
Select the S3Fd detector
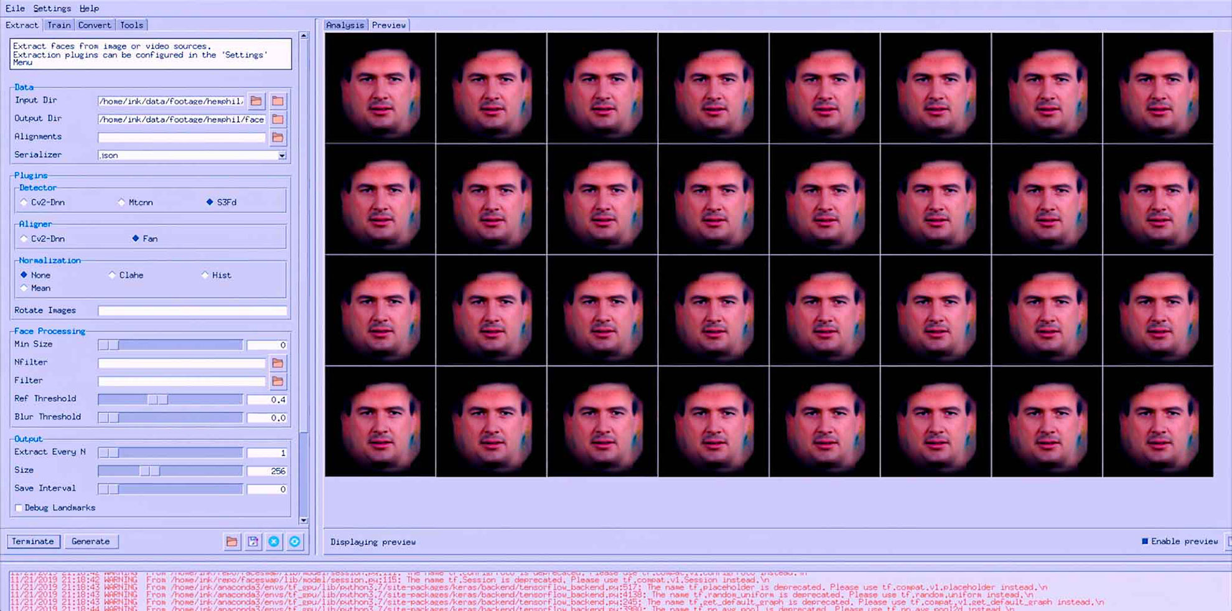222,202
